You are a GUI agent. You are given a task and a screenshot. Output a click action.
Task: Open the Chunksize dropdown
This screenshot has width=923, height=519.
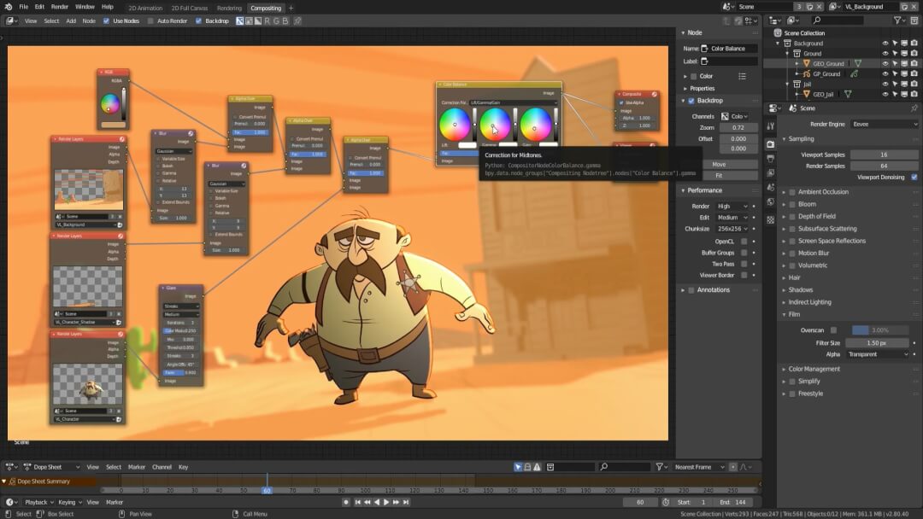(x=732, y=229)
